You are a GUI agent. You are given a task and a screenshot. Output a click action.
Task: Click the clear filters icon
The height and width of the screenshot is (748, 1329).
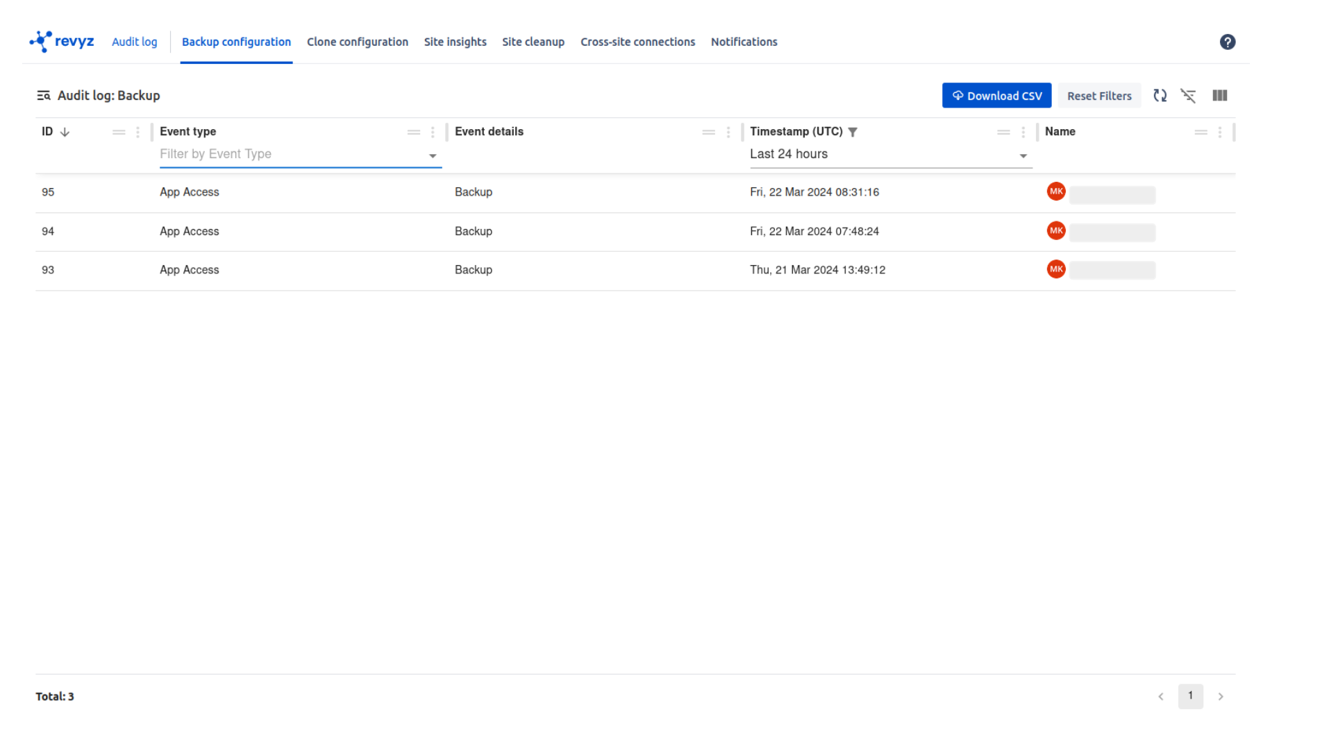tap(1188, 96)
